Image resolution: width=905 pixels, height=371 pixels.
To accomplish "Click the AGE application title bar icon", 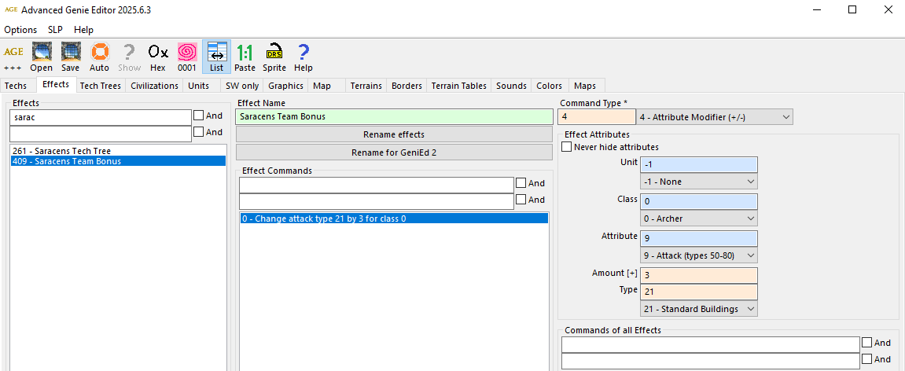I will [x=11, y=9].
